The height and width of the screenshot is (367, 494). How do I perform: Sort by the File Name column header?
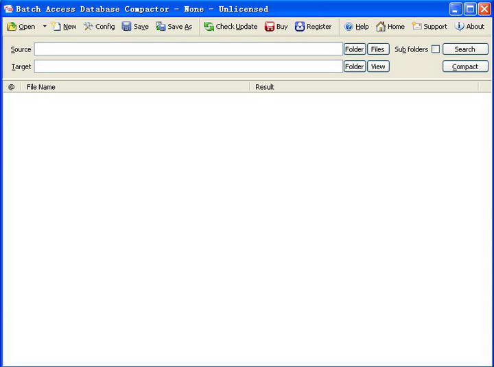click(135, 87)
